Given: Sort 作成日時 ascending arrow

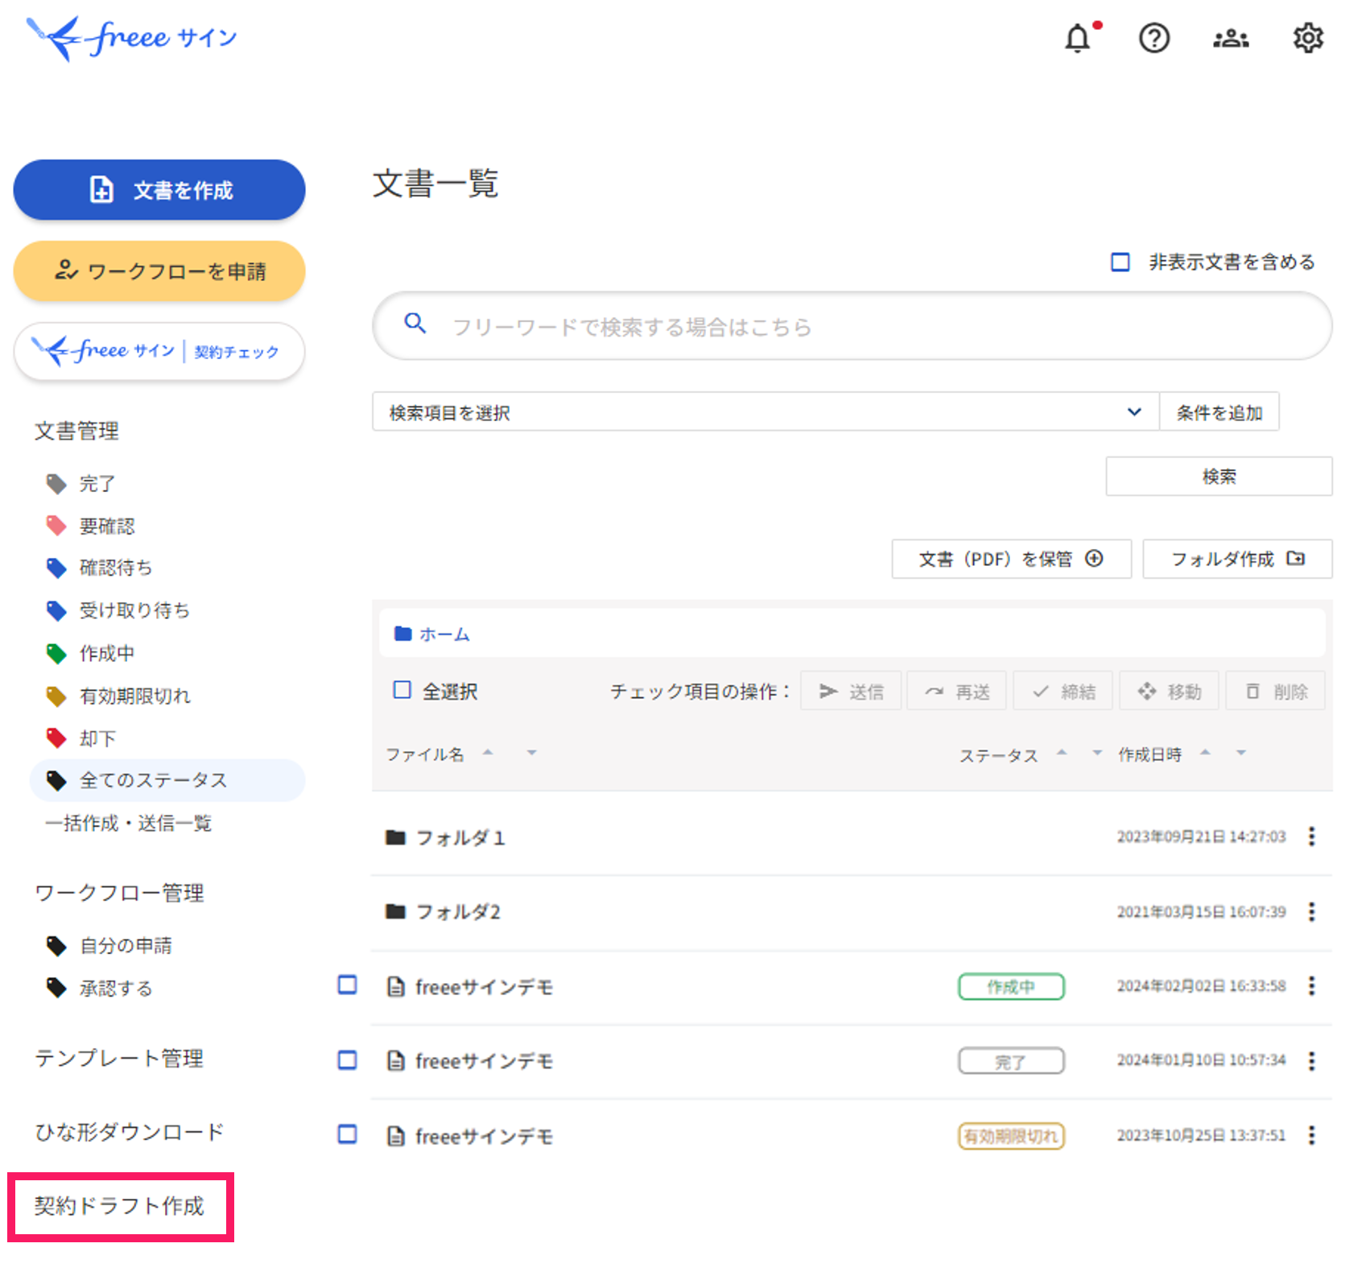Looking at the screenshot, I should click(1205, 752).
